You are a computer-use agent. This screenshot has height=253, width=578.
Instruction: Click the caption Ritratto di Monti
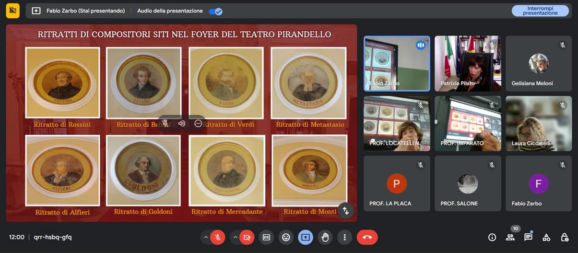[x=310, y=212]
